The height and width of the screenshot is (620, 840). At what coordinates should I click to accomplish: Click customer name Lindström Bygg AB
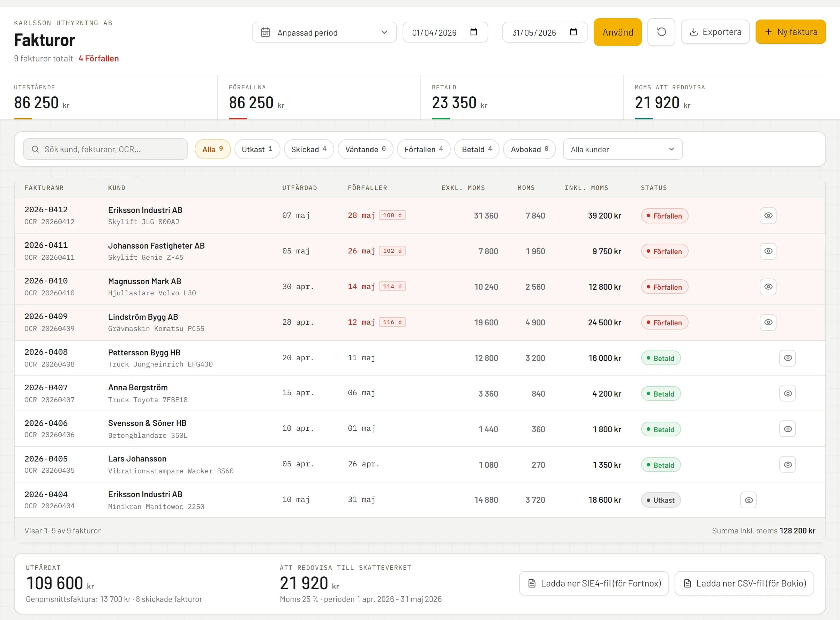[143, 317]
